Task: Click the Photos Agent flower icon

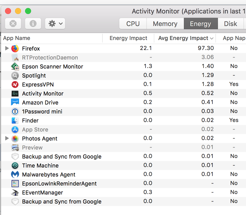Action: (x=15, y=138)
